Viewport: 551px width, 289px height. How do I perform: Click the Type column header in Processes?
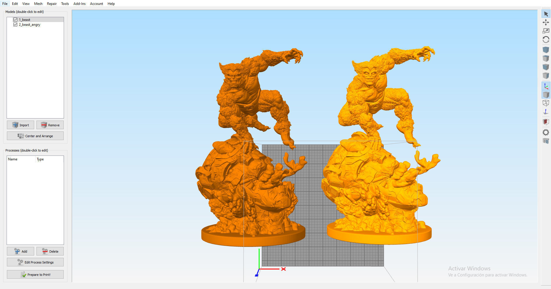click(x=49, y=159)
